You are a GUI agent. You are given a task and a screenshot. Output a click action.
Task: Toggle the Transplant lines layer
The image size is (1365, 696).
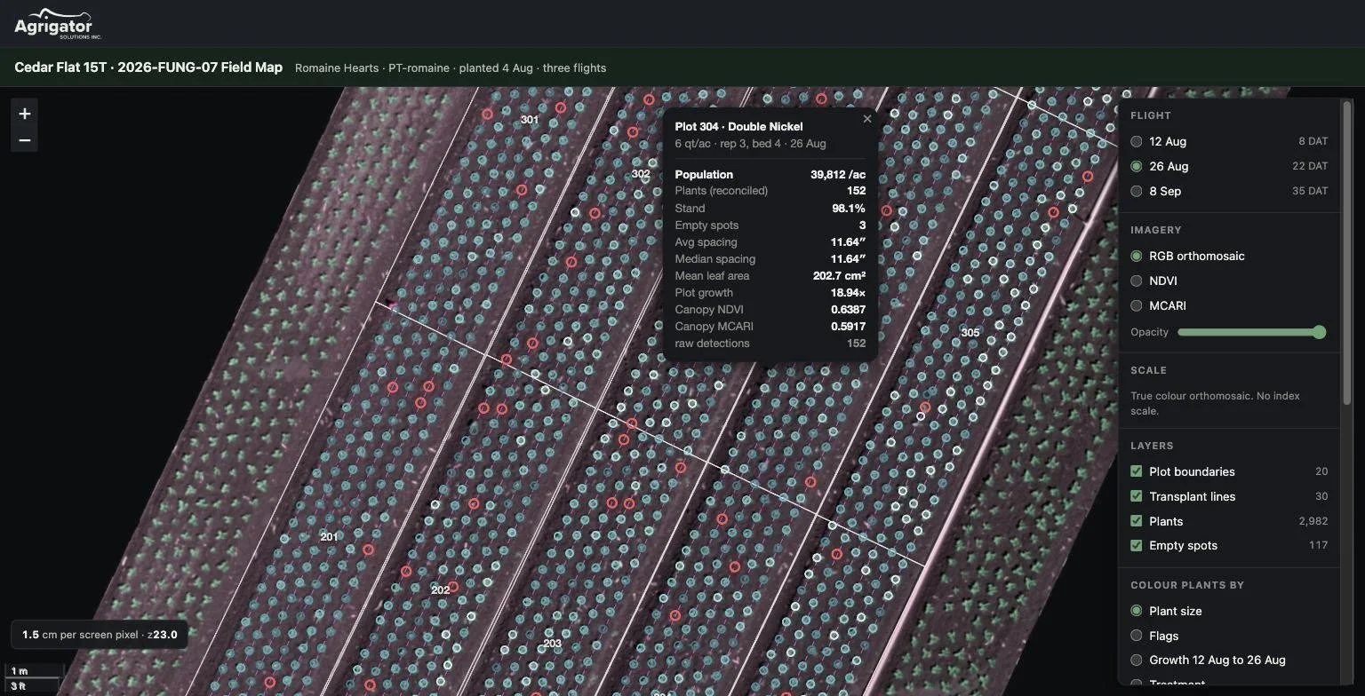click(x=1136, y=496)
